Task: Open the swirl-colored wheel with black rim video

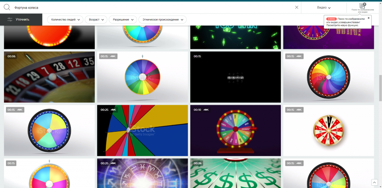Action: click(329, 77)
